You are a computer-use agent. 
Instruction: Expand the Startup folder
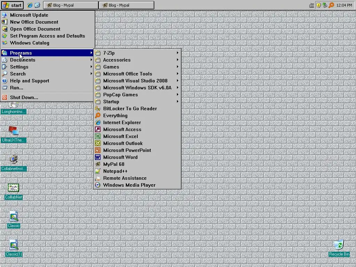click(x=137, y=102)
